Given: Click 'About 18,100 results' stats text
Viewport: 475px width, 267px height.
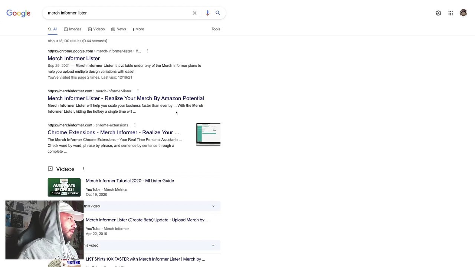Looking at the screenshot, I should click(x=78, y=41).
